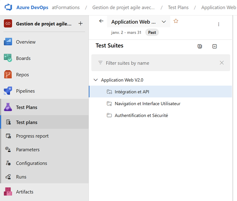This screenshot has width=237, height=201.
Task: Click the Filter suites by name field
Action: [157, 63]
